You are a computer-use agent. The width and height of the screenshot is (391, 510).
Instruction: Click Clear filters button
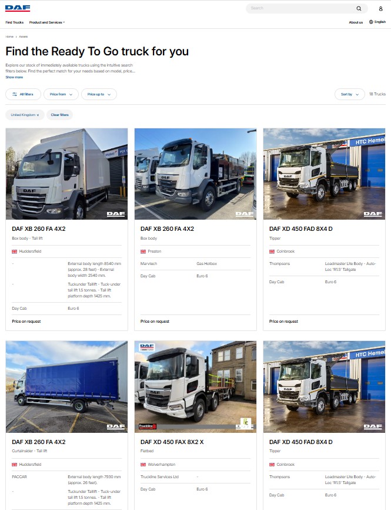pyautogui.click(x=60, y=115)
